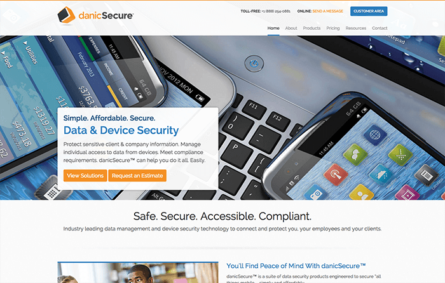Click the toll-free phone number

point(276,11)
